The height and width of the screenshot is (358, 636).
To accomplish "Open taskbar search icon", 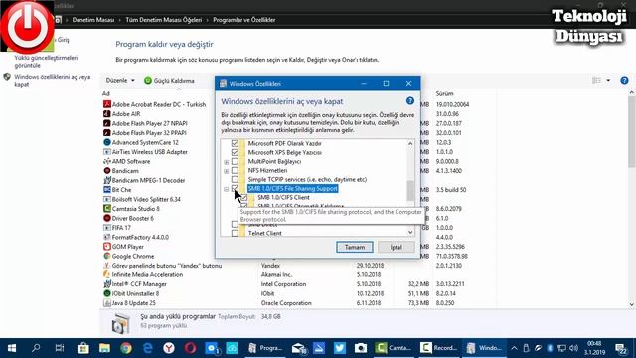I will pos(36,348).
